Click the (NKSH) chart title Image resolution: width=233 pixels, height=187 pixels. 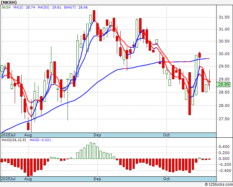(x=9, y=2)
